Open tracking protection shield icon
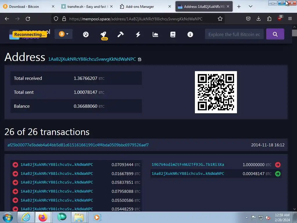 point(56,19)
